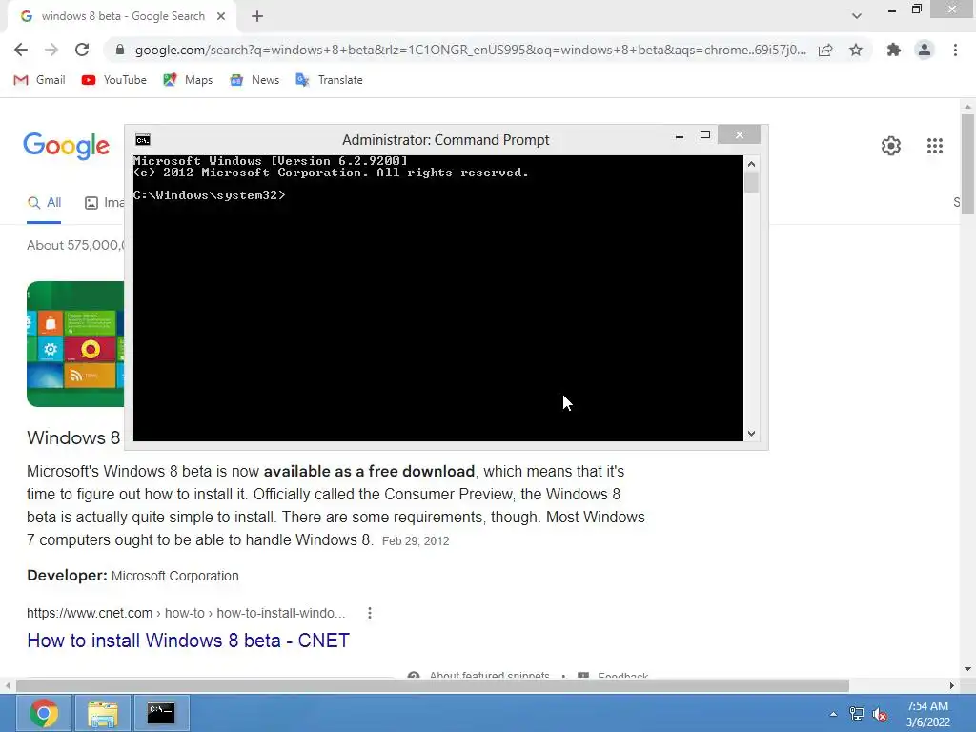Open the Google apps grid icon

pos(935,146)
